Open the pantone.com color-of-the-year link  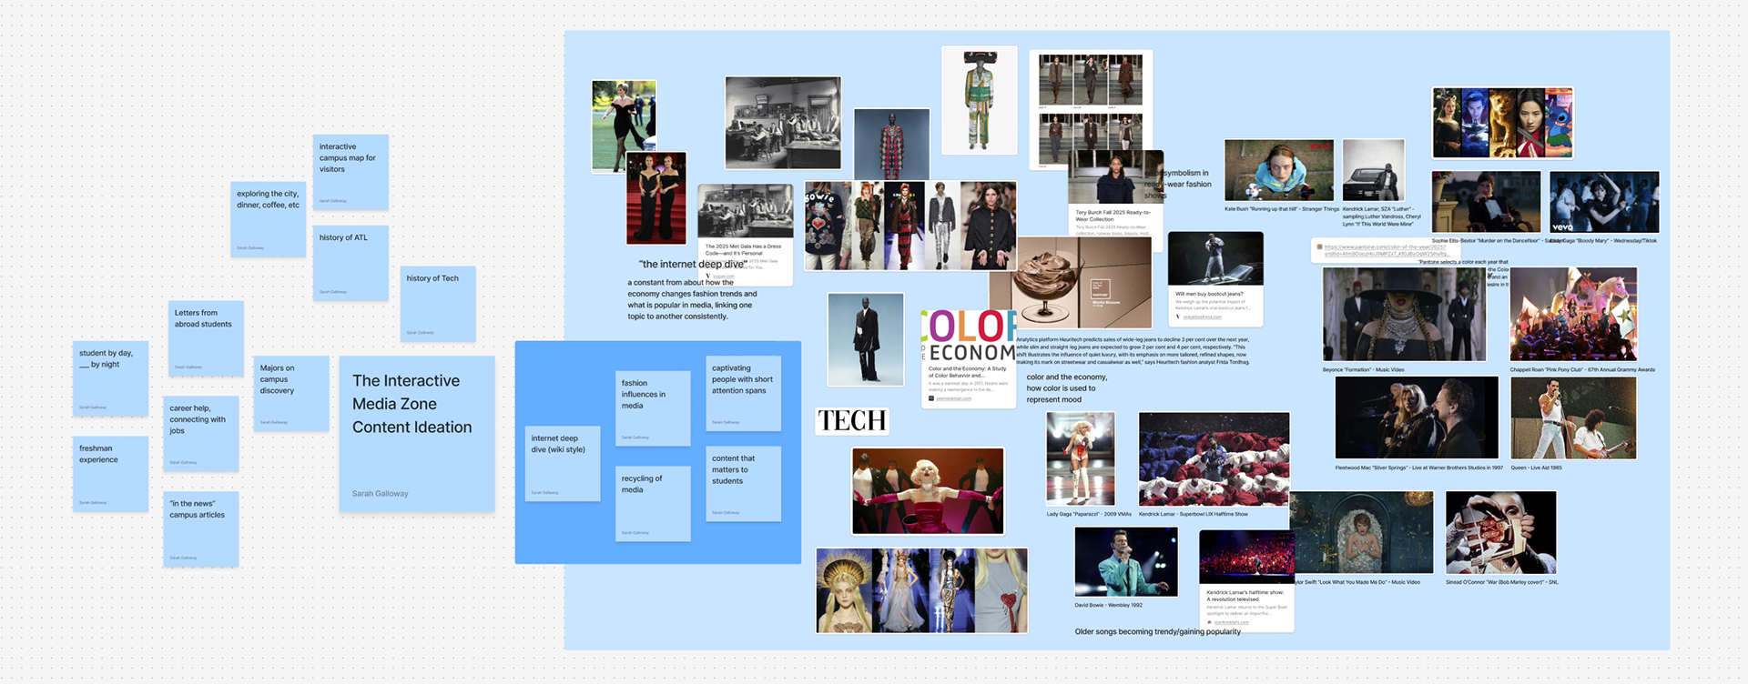click(x=1385, y=250)
